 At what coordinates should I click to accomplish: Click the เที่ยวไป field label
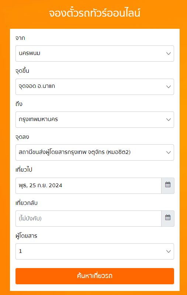coord(24,170)
